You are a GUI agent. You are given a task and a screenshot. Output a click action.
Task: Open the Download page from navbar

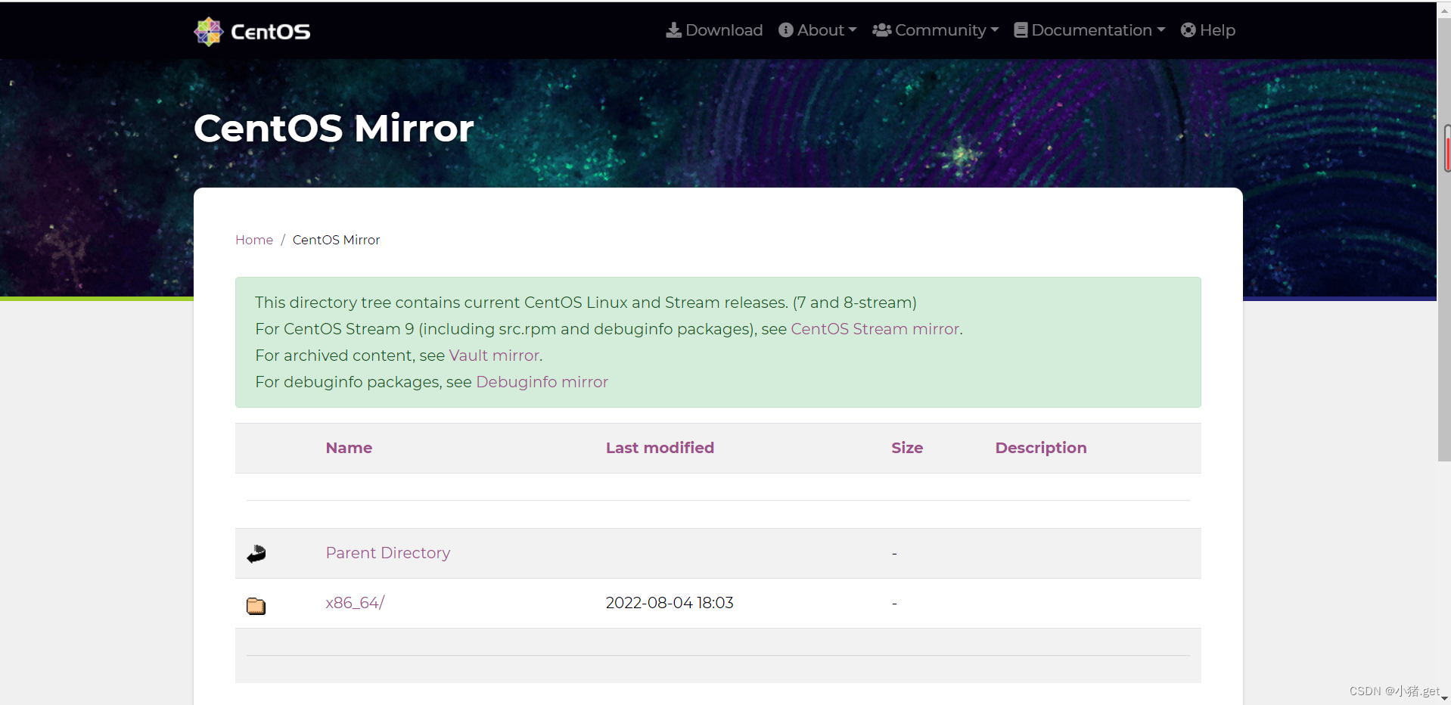click(x=724, y=30)
